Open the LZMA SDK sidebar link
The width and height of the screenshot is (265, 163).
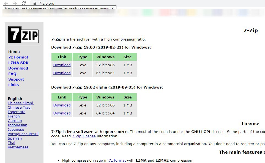pyautogui.click(x=18, y=63)
